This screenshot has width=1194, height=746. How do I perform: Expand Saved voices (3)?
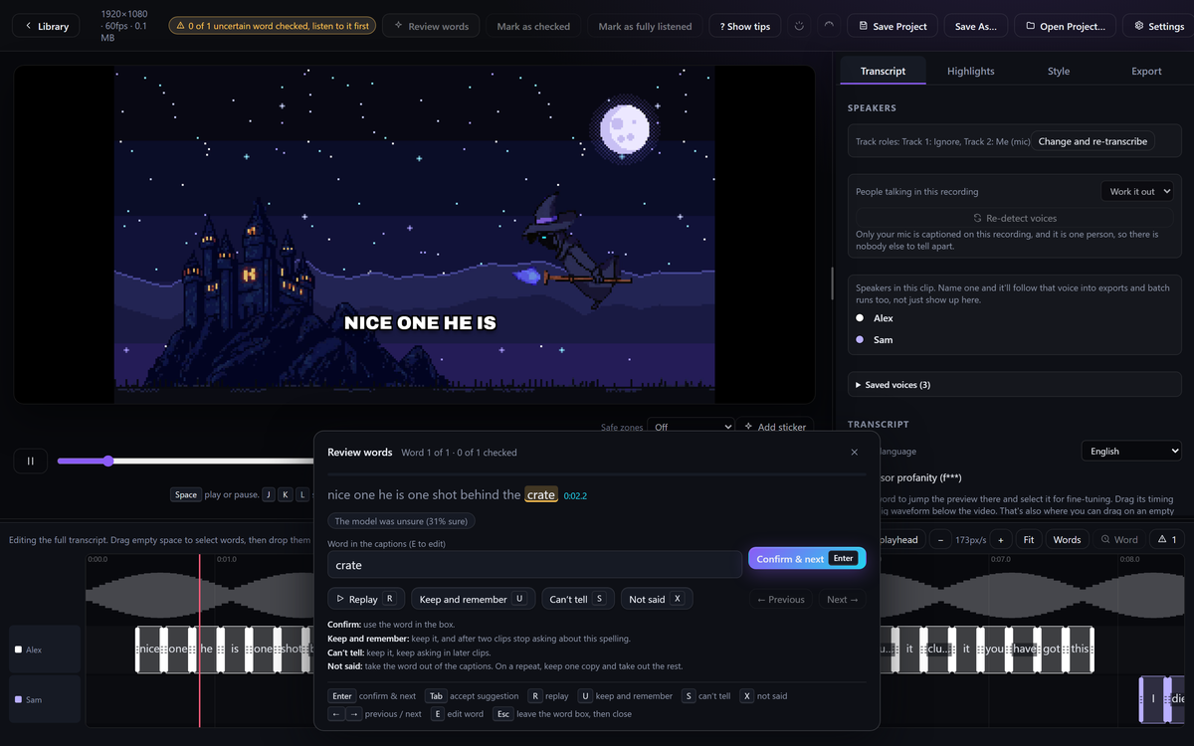click(x=1015, y=384)
